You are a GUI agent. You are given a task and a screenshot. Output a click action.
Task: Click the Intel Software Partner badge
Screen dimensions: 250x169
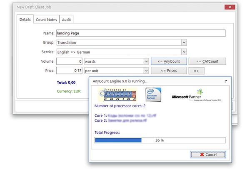point(153,95)
